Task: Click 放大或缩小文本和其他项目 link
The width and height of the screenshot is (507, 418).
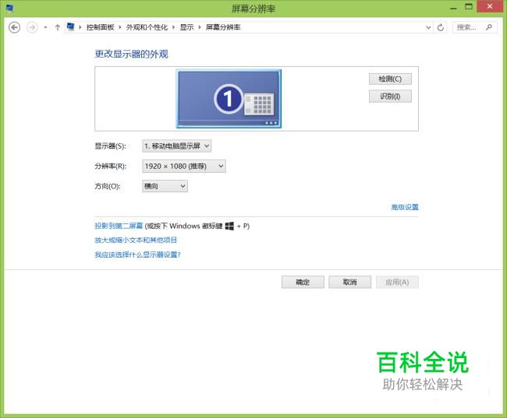Action: (x=136, y=241)
